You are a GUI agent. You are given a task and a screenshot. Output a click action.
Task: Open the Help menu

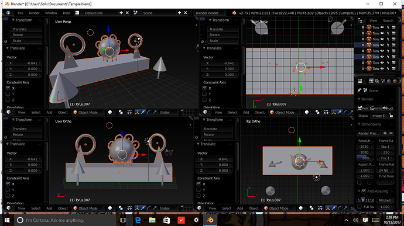click(x=66, y=13)
